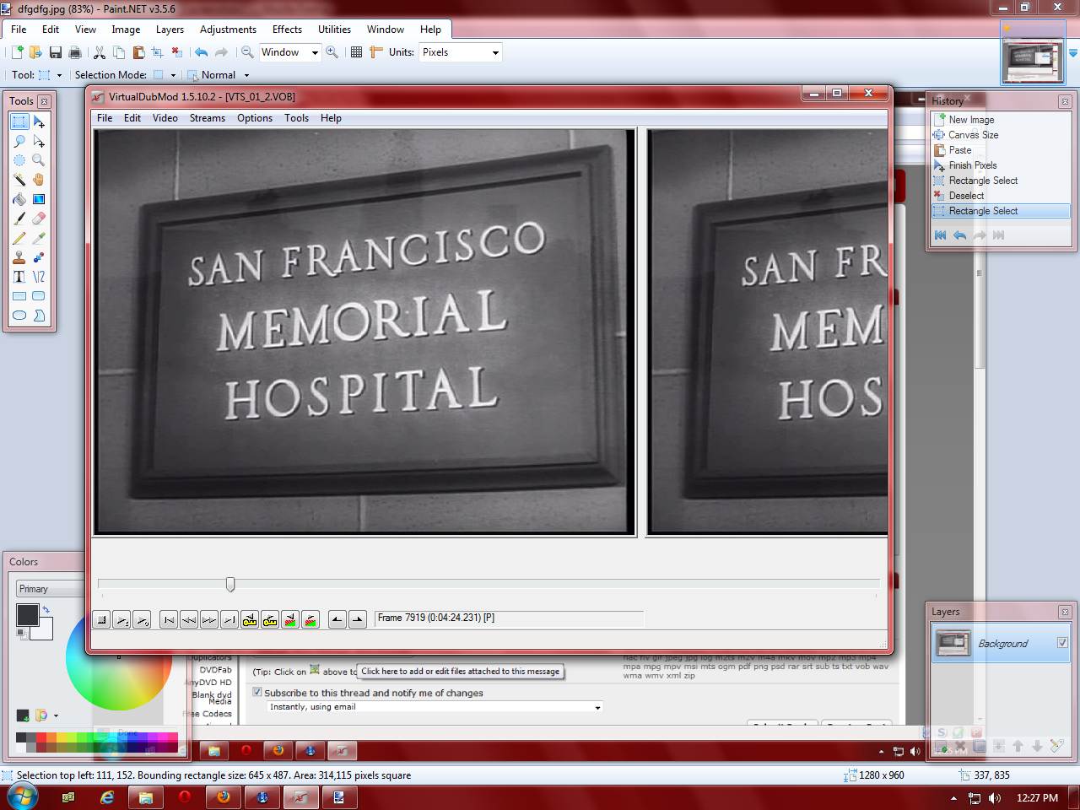Viewport: 1080px width, 810px height.
Task: Open the Image menu
Action: pyautogui.click(x=126, y=30)
